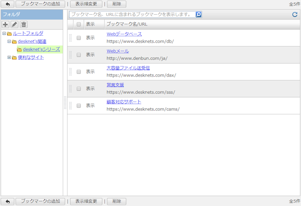This screenshot has width=301, height=206.
Task: Click the search magnifier icon
Action: pyautogui.click(x=198, y=14)
